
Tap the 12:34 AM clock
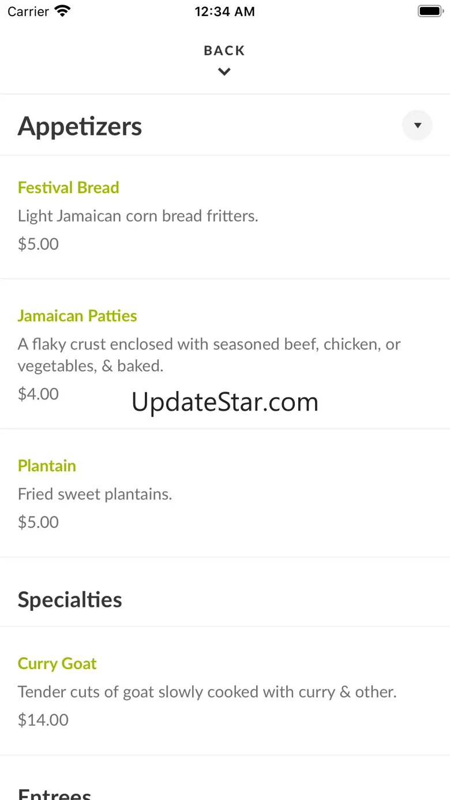click(224, 12)
